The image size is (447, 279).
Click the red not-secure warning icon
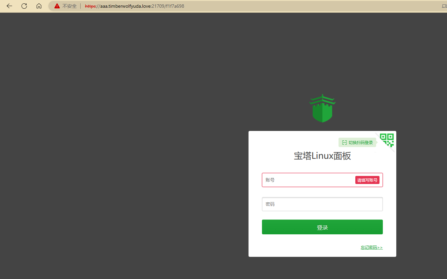(x=57, y=6)
